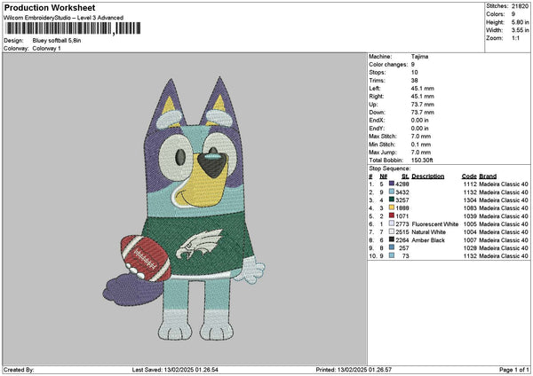Click 'Page 1 of 1' in the footer
The height and width of the screenshot is (376, 533).
[x=514, y=370]
